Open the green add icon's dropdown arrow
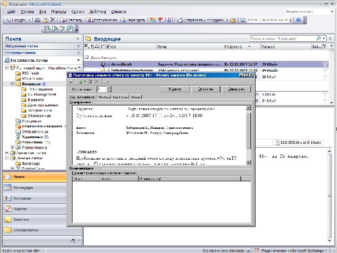337x253 pixels. click(x=85, y=82)
